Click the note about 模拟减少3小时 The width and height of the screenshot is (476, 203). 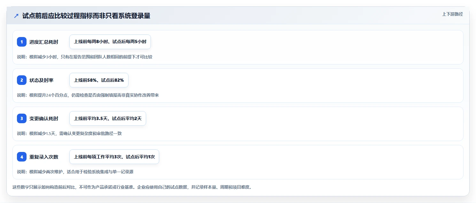pos(85,57)
